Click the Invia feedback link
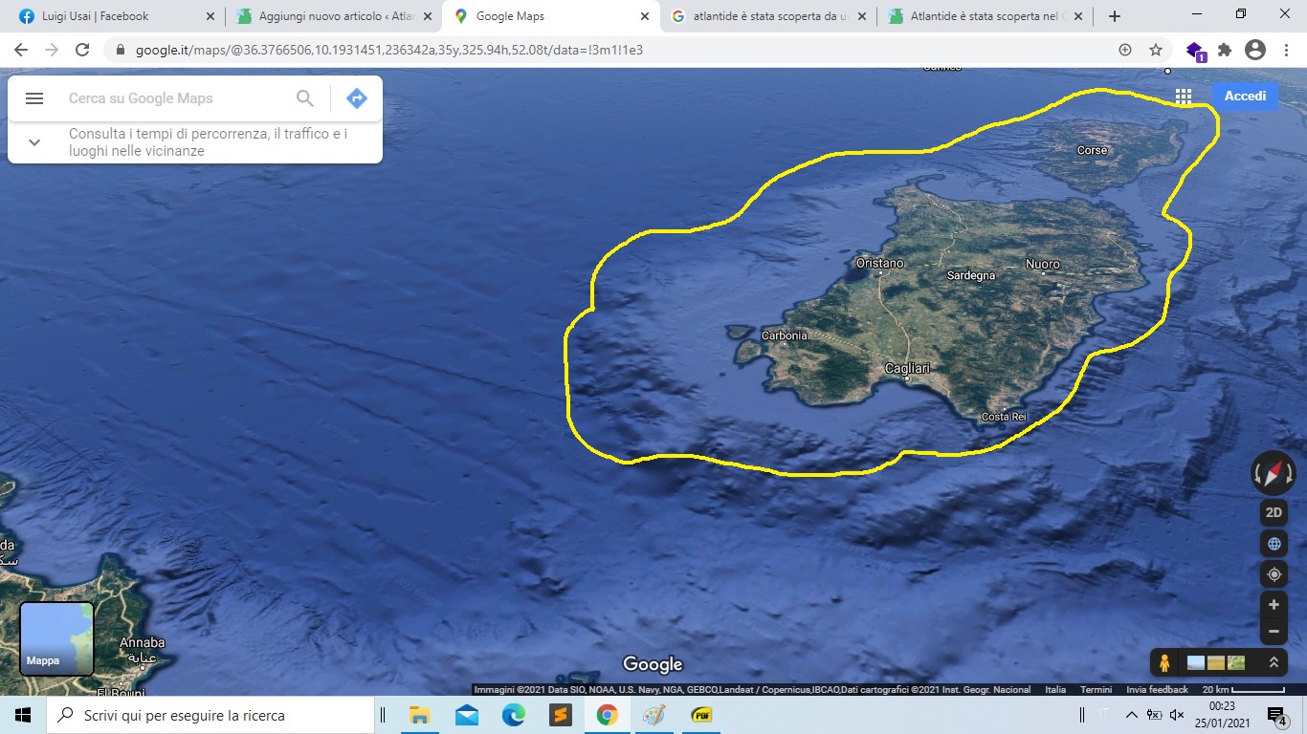The width and height of the screenshot is (1307, 734). [x=1157, y=690]
